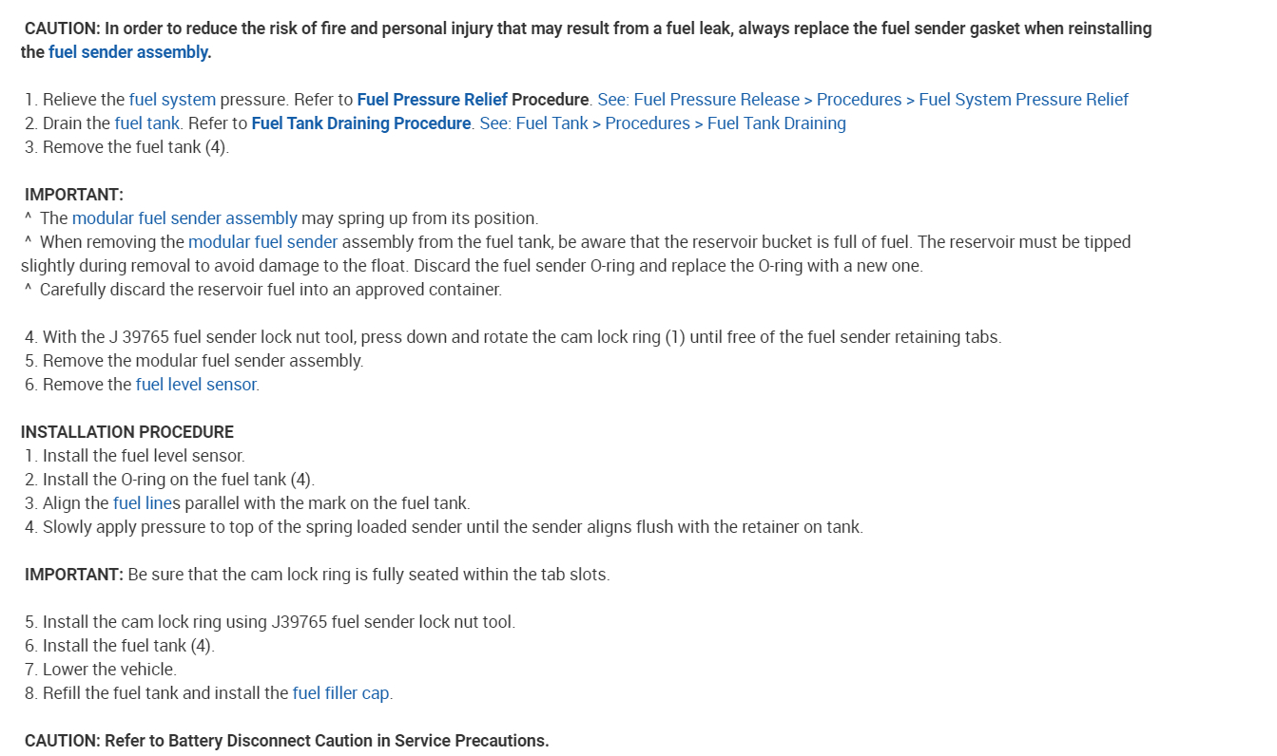Image resolution: width=1277 pixels, height=756 pixels.
Task: Open the "Fuel Pressure Relief" procedure link
Action: [432, 100]
